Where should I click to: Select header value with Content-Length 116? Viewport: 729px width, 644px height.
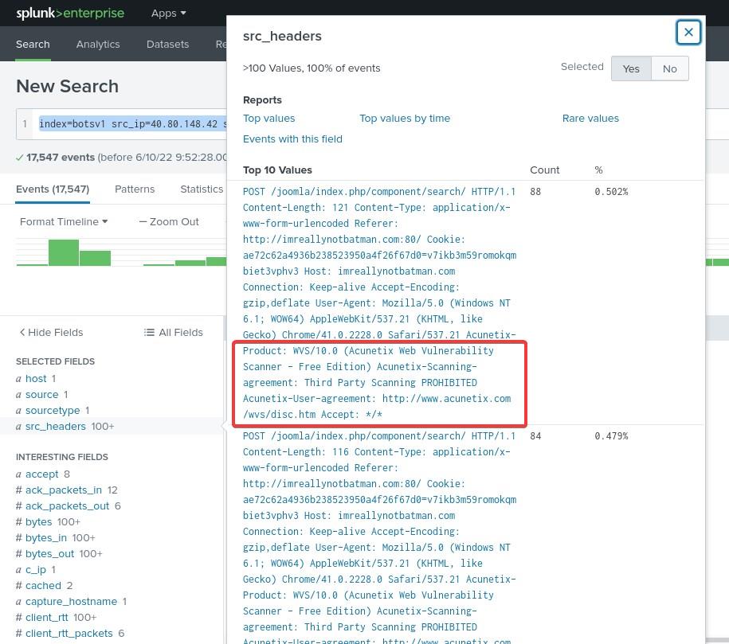379,537
